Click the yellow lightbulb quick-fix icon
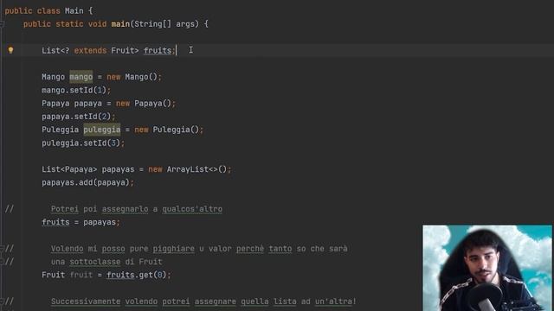This screenshot has height=311, width=554. [10, 50]
